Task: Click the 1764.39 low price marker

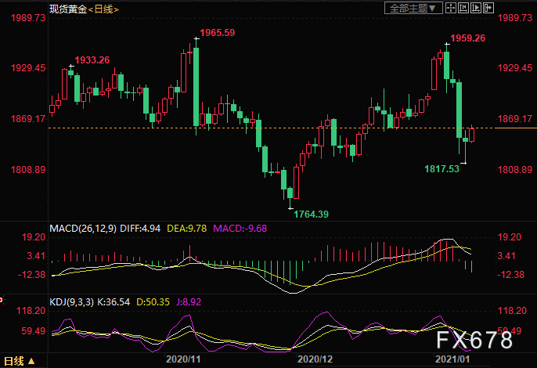Action: coord(310,214)
